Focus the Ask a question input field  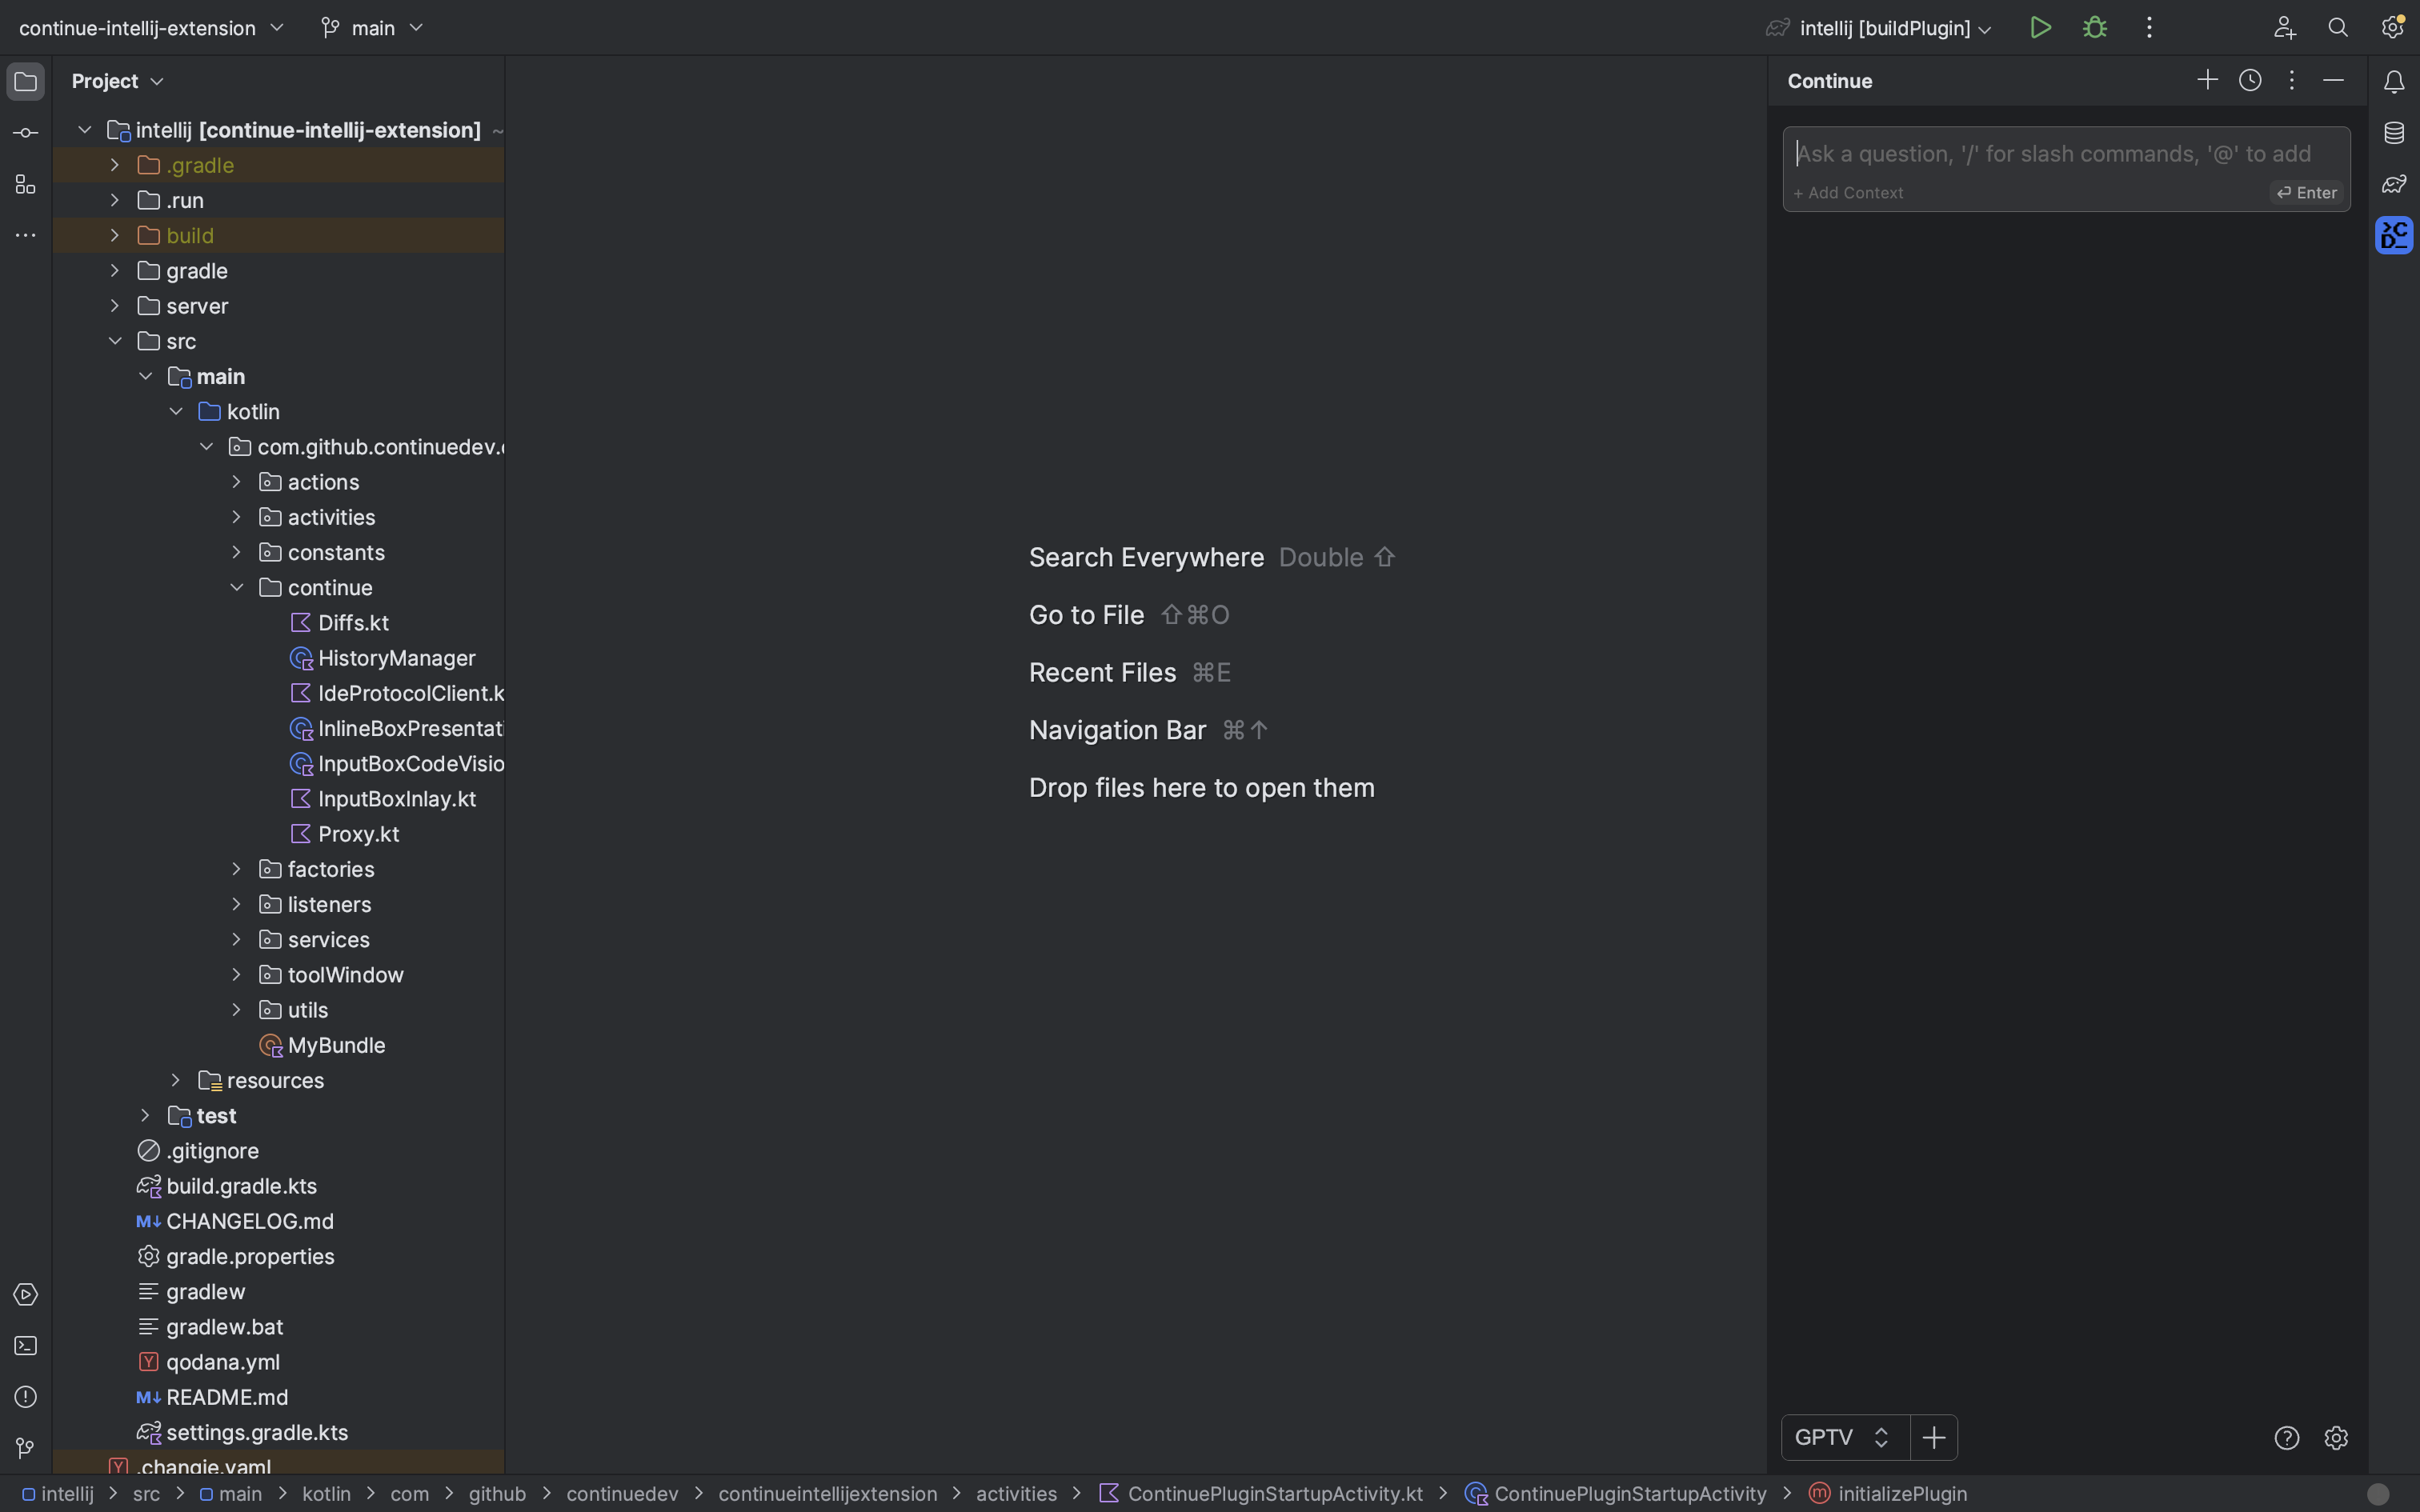pyautogui.click(x=2060, y=153)
